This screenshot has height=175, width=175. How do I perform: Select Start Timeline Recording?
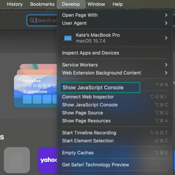coord(115,133)
